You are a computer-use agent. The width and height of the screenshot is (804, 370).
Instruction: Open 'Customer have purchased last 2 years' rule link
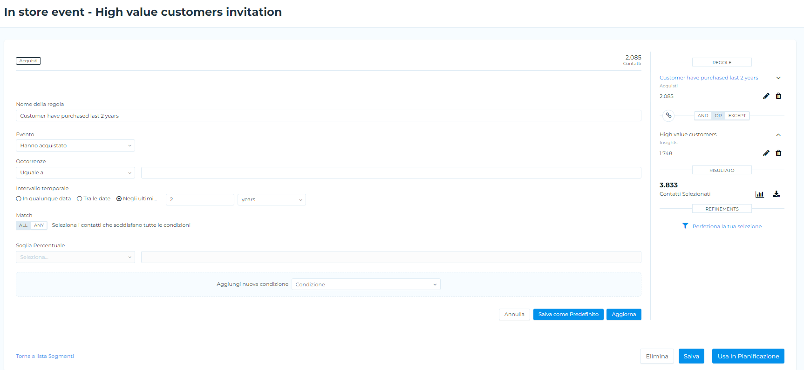click(x=709, y=78)
